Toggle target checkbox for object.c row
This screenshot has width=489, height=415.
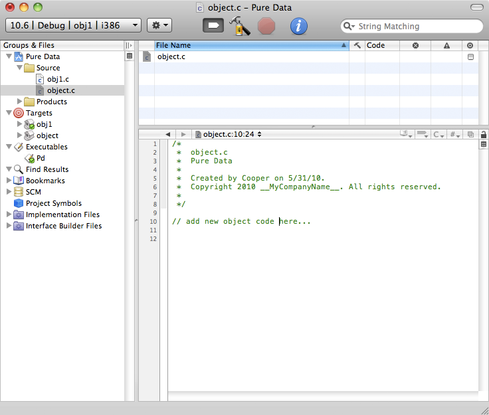point(470,56)
